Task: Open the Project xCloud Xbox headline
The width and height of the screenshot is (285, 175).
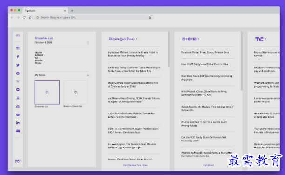Action: 204,93
